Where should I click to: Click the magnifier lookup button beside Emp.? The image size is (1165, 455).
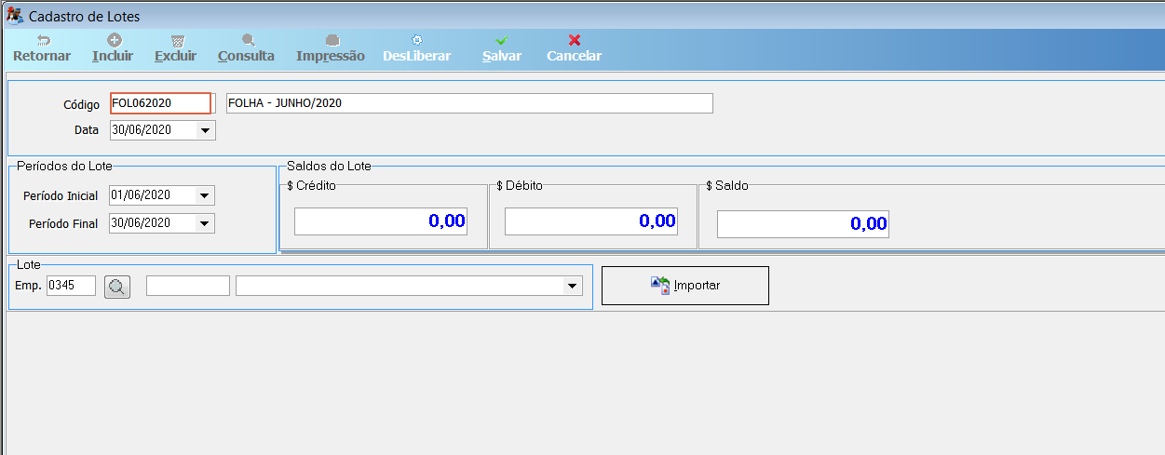(117, 287)
